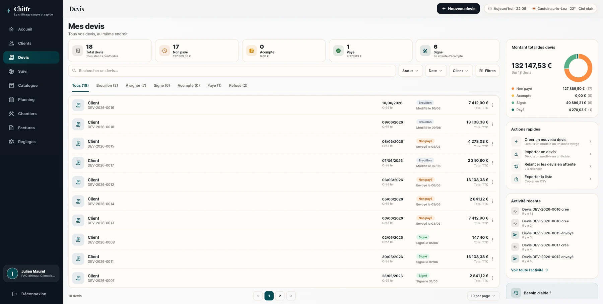
Task: Click the DEV-2026-0007 quote number
Action: (101, 281)
